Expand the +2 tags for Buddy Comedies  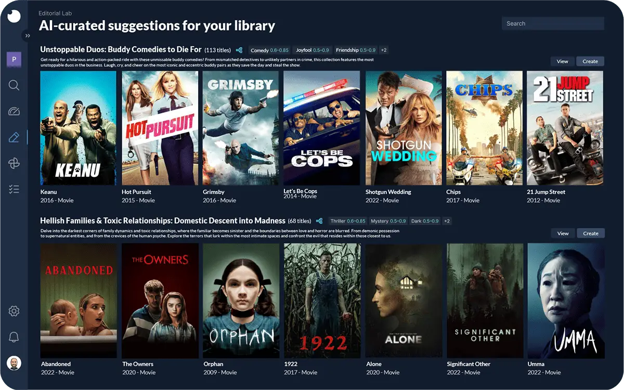(384, 50)
